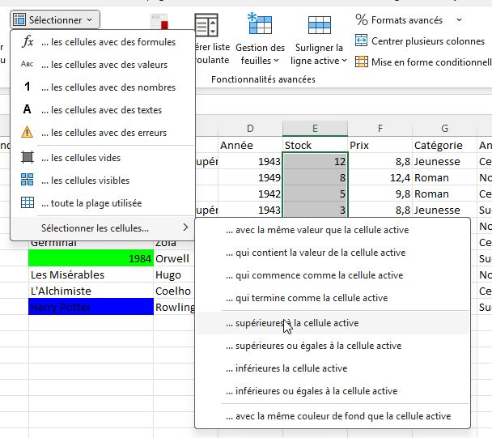Screen dimensions: 492x438
Task: Click the number 1 icon
Action: pyautogui.click(x=28, y=87)
